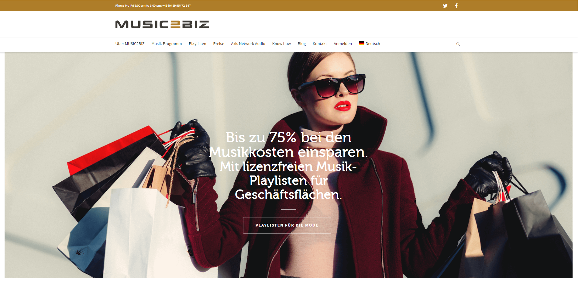This screenshot has height=295, width=578.
Task: Click the phone number in top bar
Action: (177, 6)
